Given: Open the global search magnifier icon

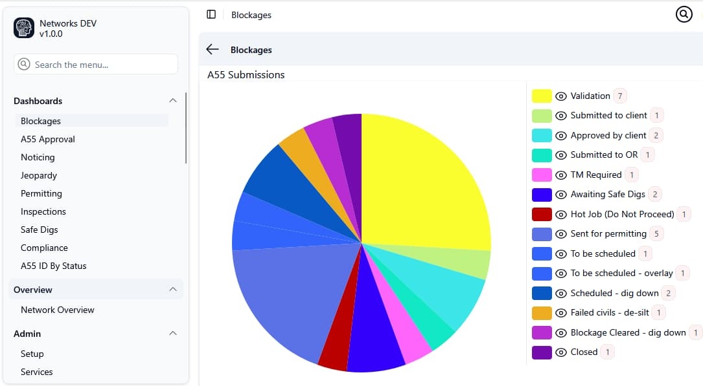Looking at the screenshot, I should click(684, 14).
